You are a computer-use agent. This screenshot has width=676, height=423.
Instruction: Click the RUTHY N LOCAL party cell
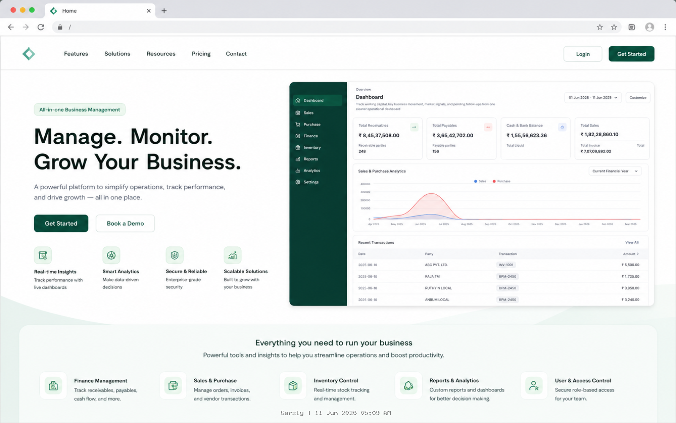(x=438, y=288)
